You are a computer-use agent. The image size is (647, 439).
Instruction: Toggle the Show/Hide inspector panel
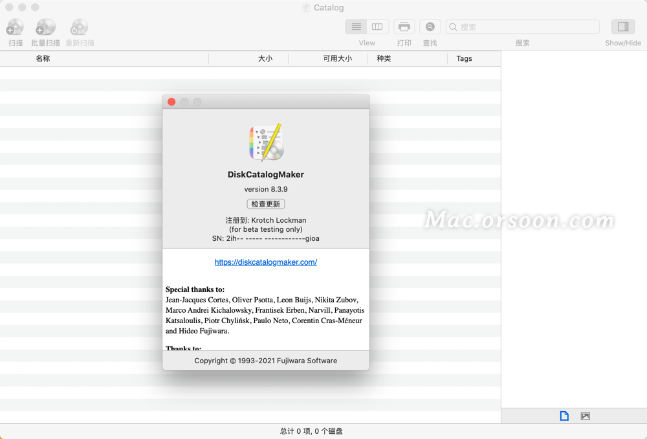(x=622, y=27)
